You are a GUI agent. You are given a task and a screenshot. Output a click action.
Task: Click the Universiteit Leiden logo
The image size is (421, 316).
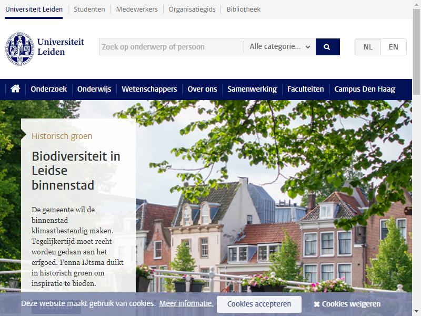tap(45, 48)
